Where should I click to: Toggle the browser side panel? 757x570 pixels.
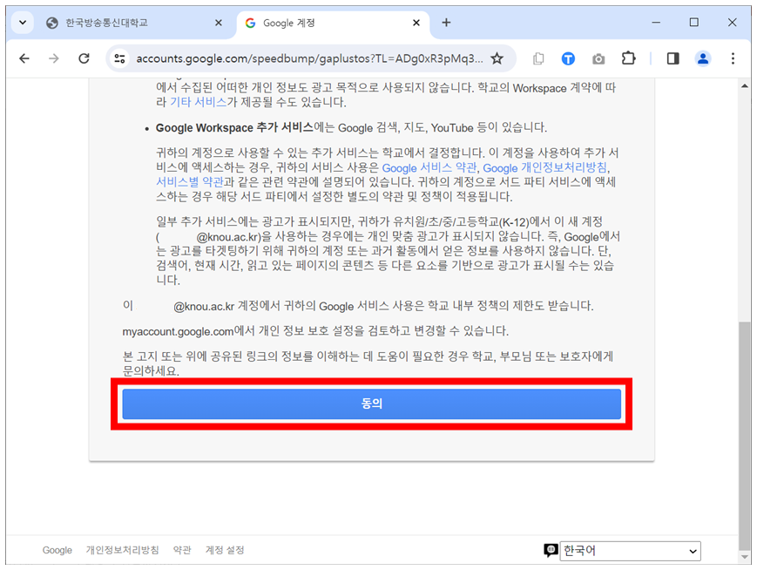tap(673, 58)
